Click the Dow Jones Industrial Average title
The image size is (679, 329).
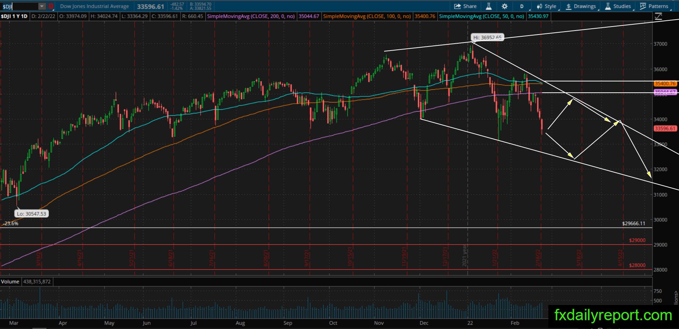(94, 6)
